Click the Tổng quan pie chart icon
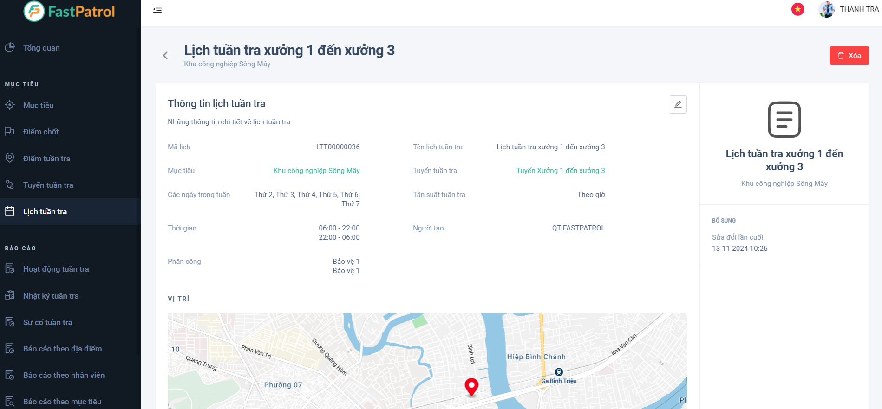This screenshot has width=882, height=409. point(10,48)
